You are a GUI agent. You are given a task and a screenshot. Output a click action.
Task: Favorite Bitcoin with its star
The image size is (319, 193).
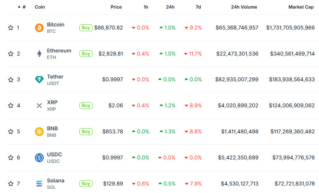(11, 28)
